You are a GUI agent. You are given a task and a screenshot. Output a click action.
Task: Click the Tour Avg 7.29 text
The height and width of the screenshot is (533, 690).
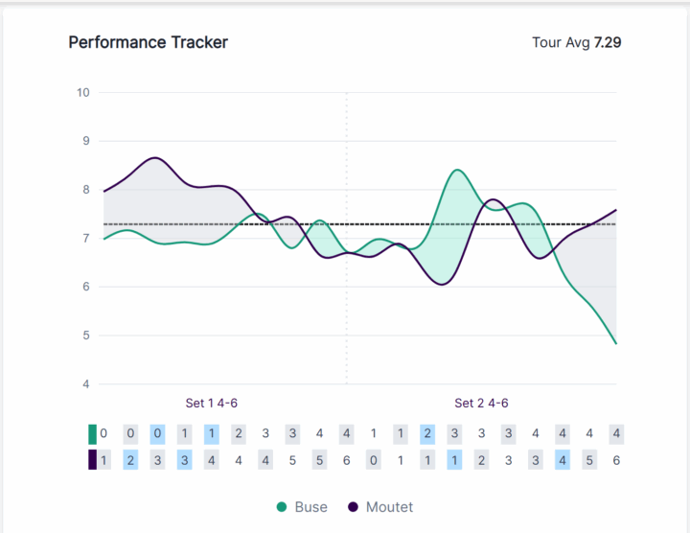576,43
